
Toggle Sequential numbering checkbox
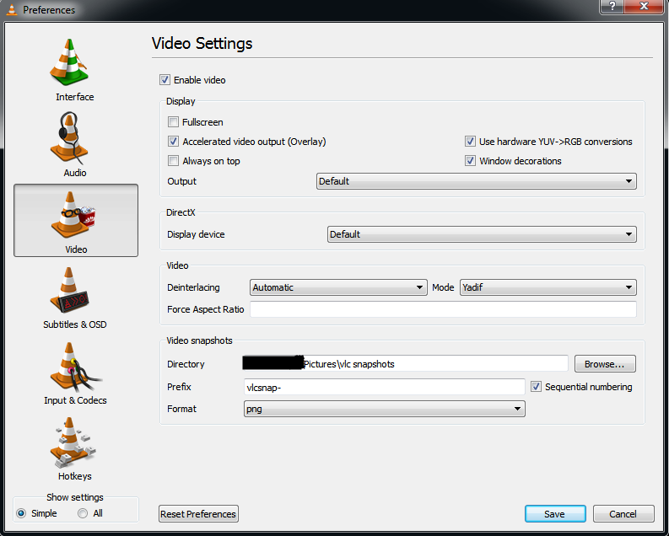536,387
